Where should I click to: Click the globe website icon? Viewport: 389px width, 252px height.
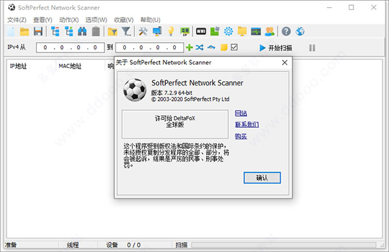tap(300, 32)
